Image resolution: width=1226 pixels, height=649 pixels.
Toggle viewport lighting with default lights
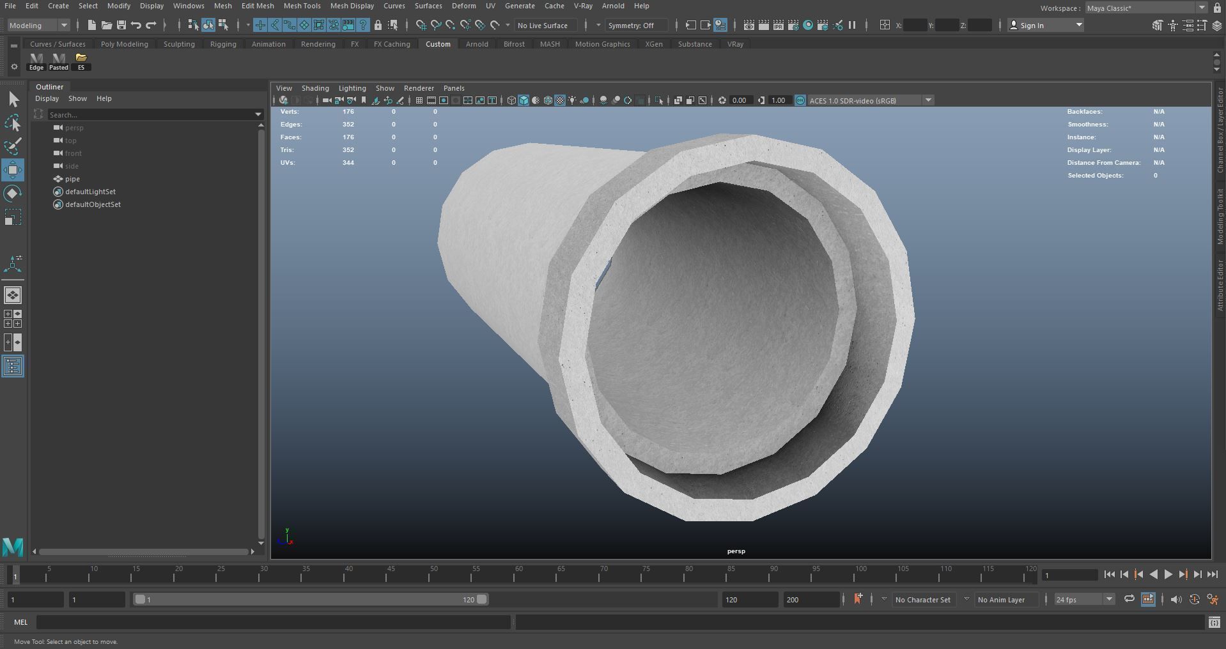coord(573,100)
